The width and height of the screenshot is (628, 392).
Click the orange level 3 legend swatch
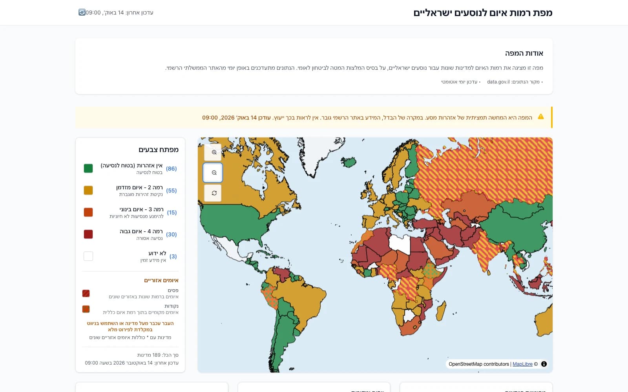pyautogui.click(x=88, y=212)
